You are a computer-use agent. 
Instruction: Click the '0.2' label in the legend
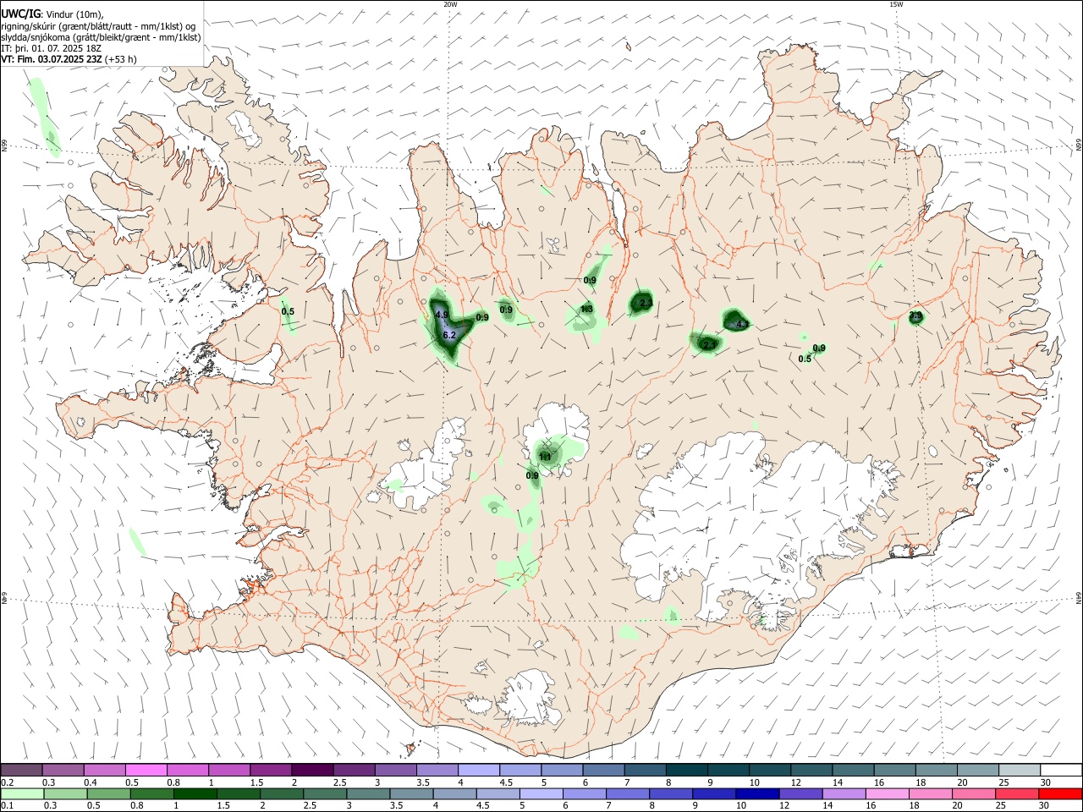coord(7,782)
